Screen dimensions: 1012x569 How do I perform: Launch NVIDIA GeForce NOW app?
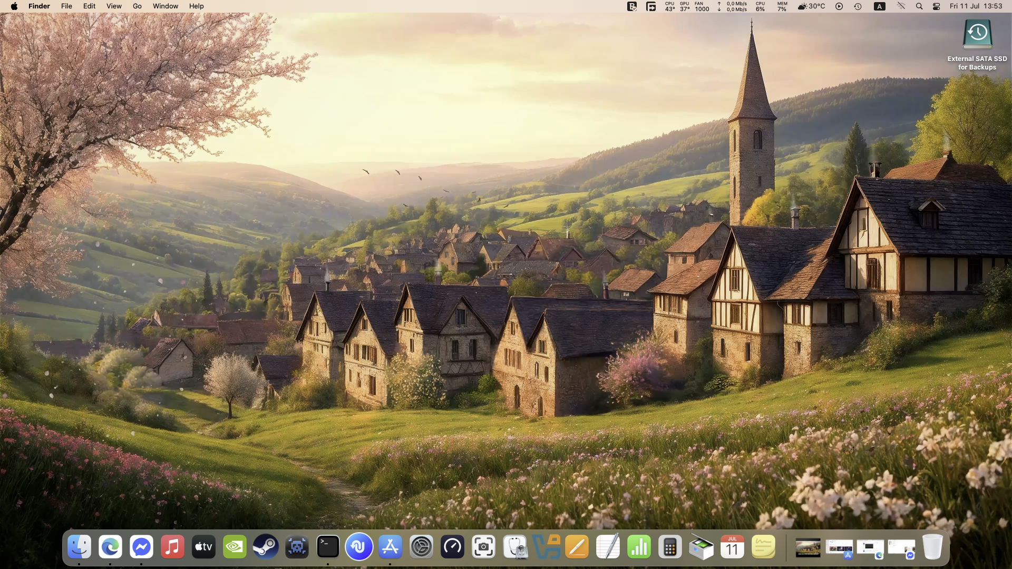pyautogui.click(x=235, y=547)
